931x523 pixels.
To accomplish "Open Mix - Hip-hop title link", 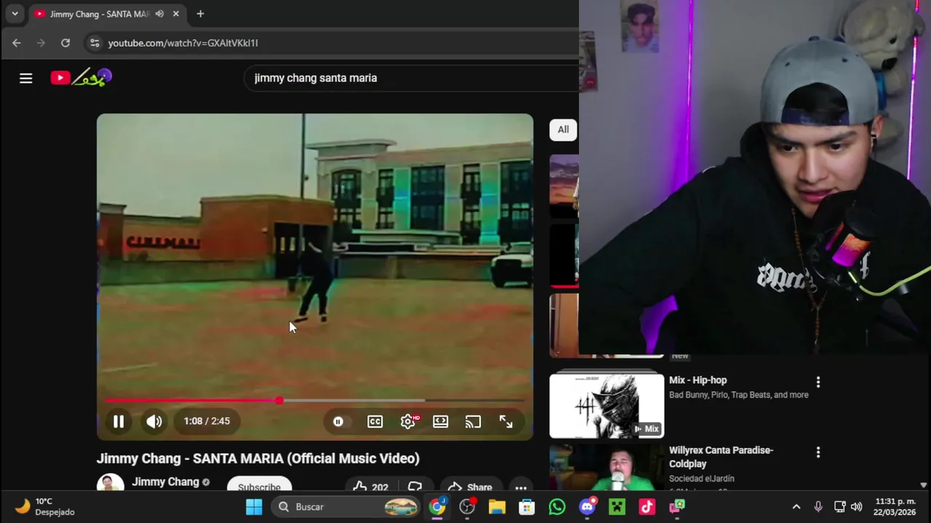I will (698, 380).
